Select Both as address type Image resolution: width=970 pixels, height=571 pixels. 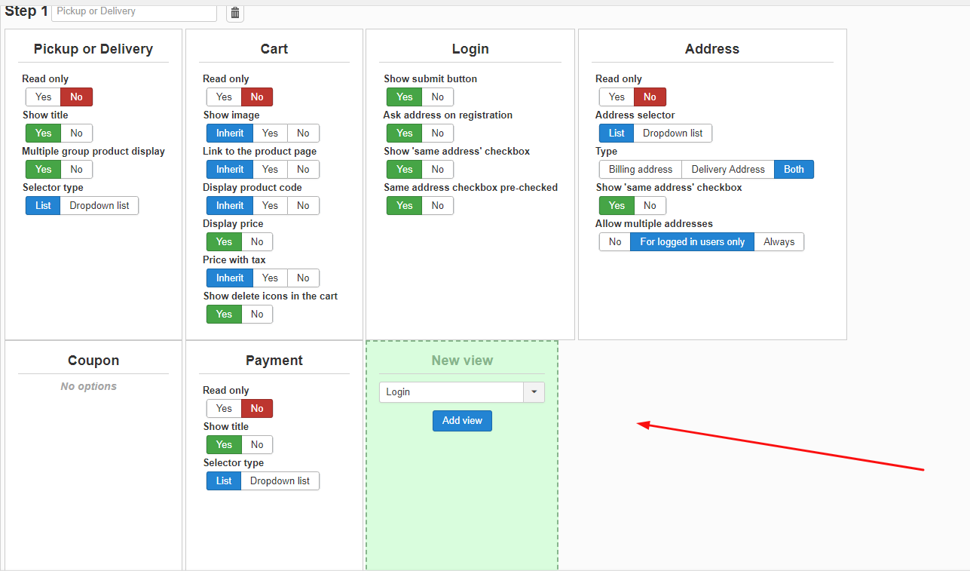point(794,169)
